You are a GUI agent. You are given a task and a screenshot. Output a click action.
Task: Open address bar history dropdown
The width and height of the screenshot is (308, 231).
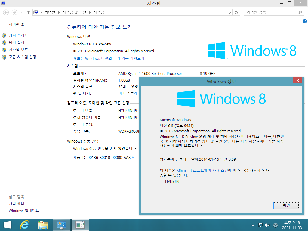pos(229,12)
